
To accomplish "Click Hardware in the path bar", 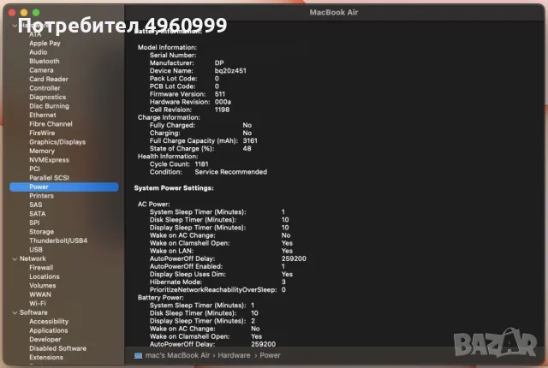I will pos(234,355).
